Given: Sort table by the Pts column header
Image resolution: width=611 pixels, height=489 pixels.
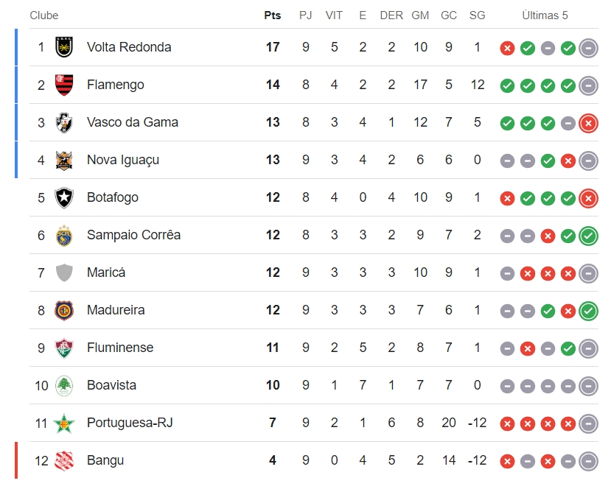Looking at the screenshot, I should point(273,15).
